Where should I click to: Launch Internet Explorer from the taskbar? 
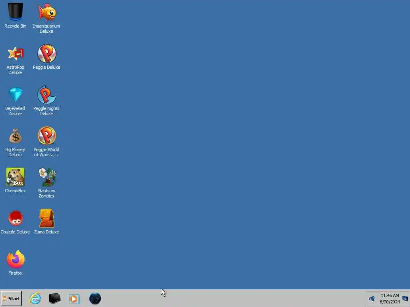tap(35, 298)
